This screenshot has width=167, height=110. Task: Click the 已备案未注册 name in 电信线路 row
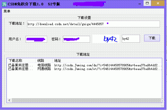click(20, 65)
